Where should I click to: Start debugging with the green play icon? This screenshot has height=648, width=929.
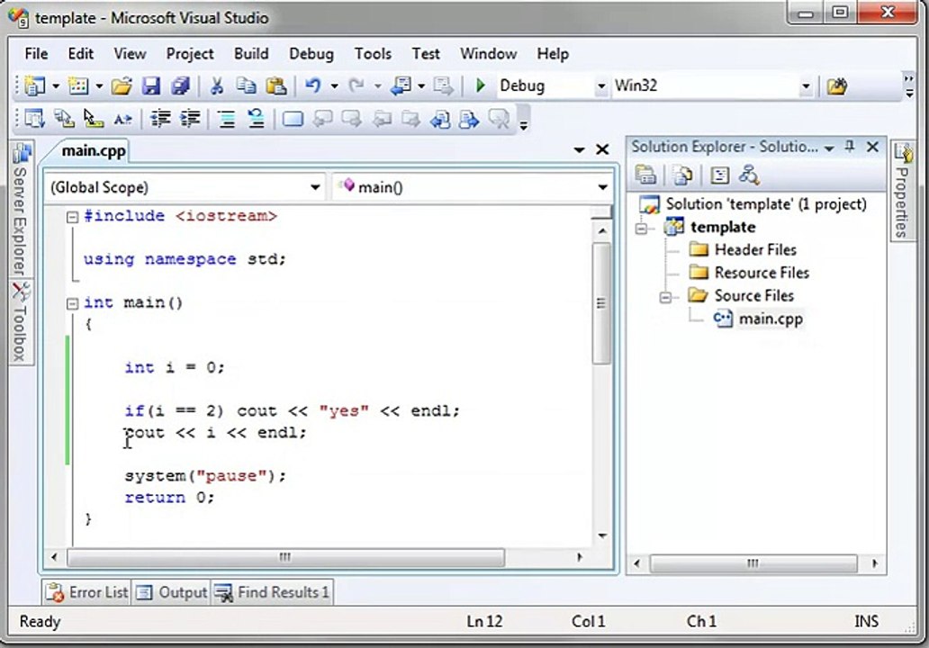click(x=481, y=85)
